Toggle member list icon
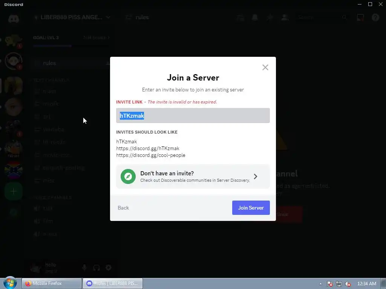Image resolution: width=386 pixels, height=289 pixels. (285, 17)
